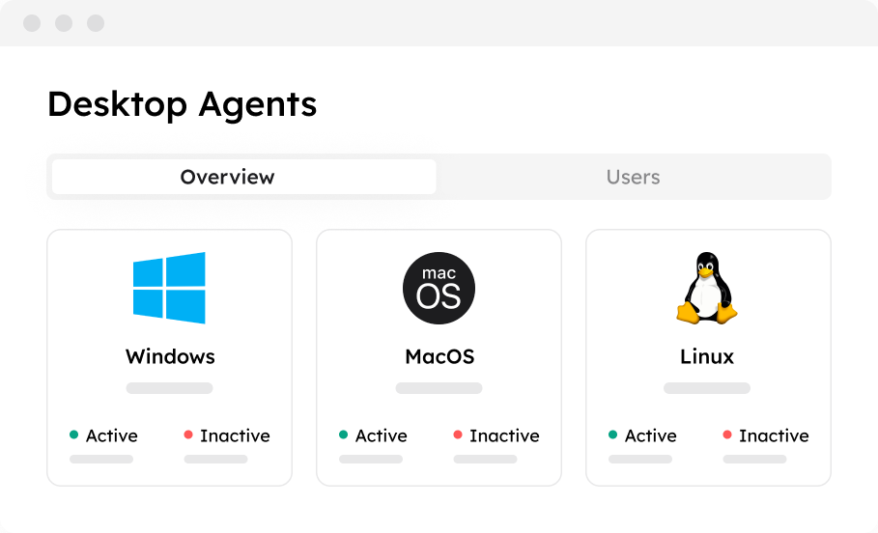This screenshot has height=533, width=878.
Task: Click Active label in Windows card
Action: (111, 435)
